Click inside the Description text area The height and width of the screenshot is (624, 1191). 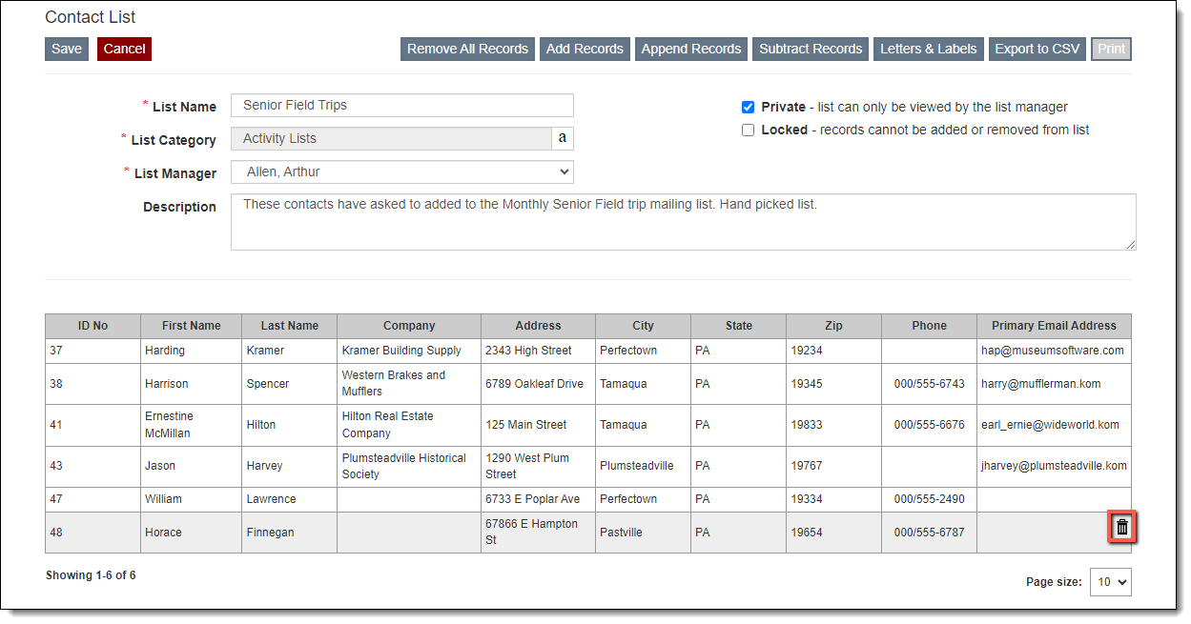click(683, 222)
